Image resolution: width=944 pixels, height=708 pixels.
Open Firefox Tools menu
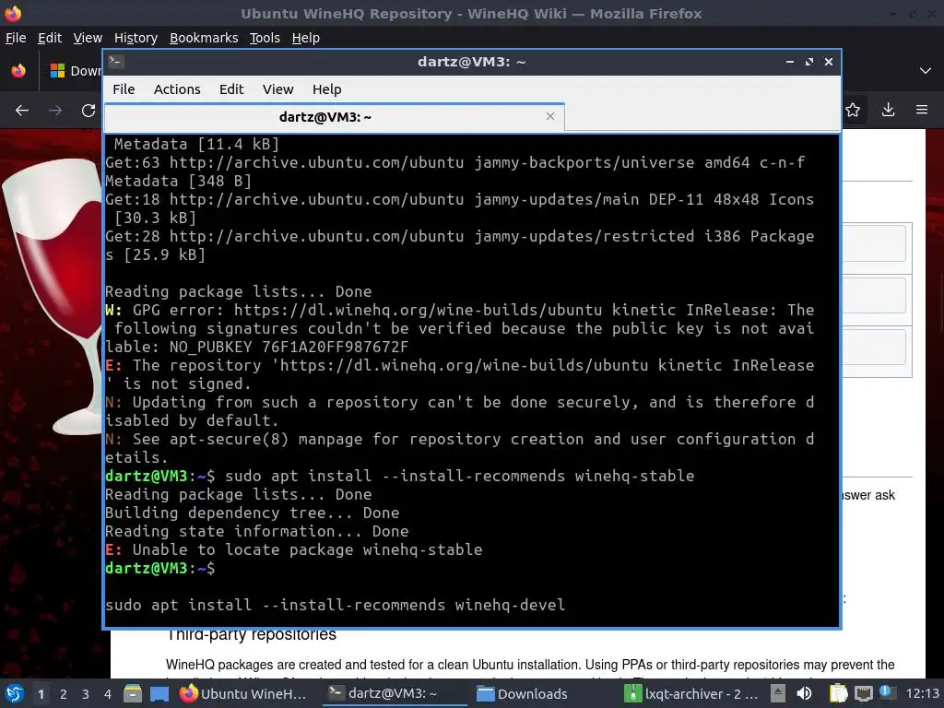pos(265,38)
